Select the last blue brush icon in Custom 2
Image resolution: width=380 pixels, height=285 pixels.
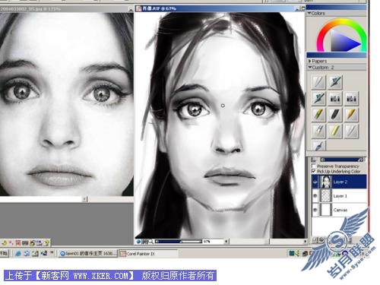(318, 146)
